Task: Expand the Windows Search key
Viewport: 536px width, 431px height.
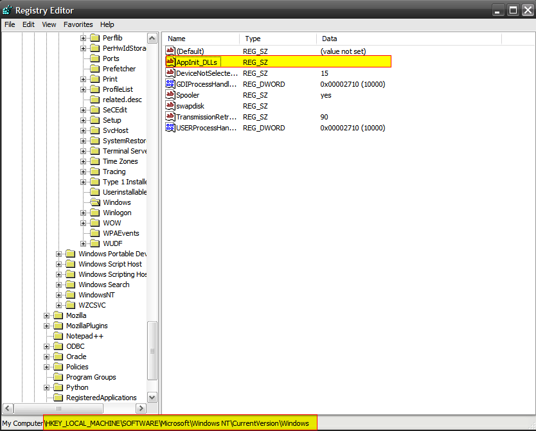Action: pyautogui.click(x=59, y=285)
